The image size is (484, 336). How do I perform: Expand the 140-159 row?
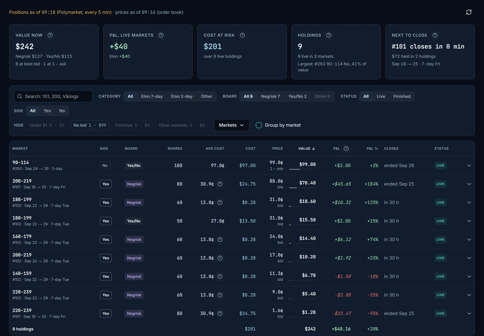pos(469,276)
